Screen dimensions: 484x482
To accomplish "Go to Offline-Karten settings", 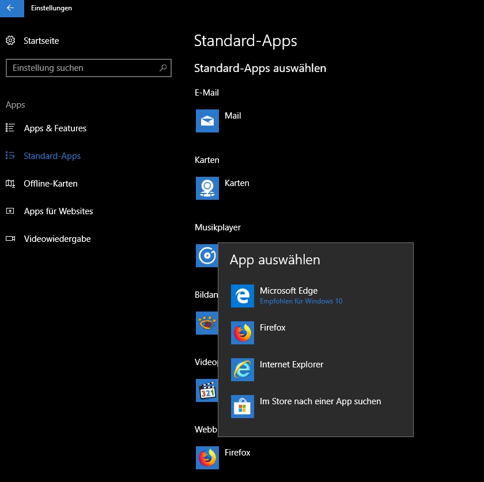I will click(50, 184).
